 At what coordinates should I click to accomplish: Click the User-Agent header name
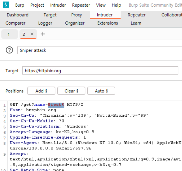coord(23,143)
